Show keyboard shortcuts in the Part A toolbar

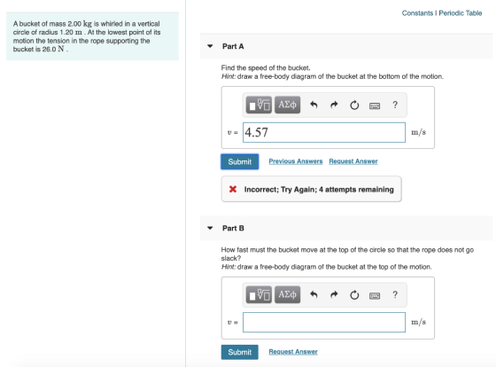[x=375, y=105]
